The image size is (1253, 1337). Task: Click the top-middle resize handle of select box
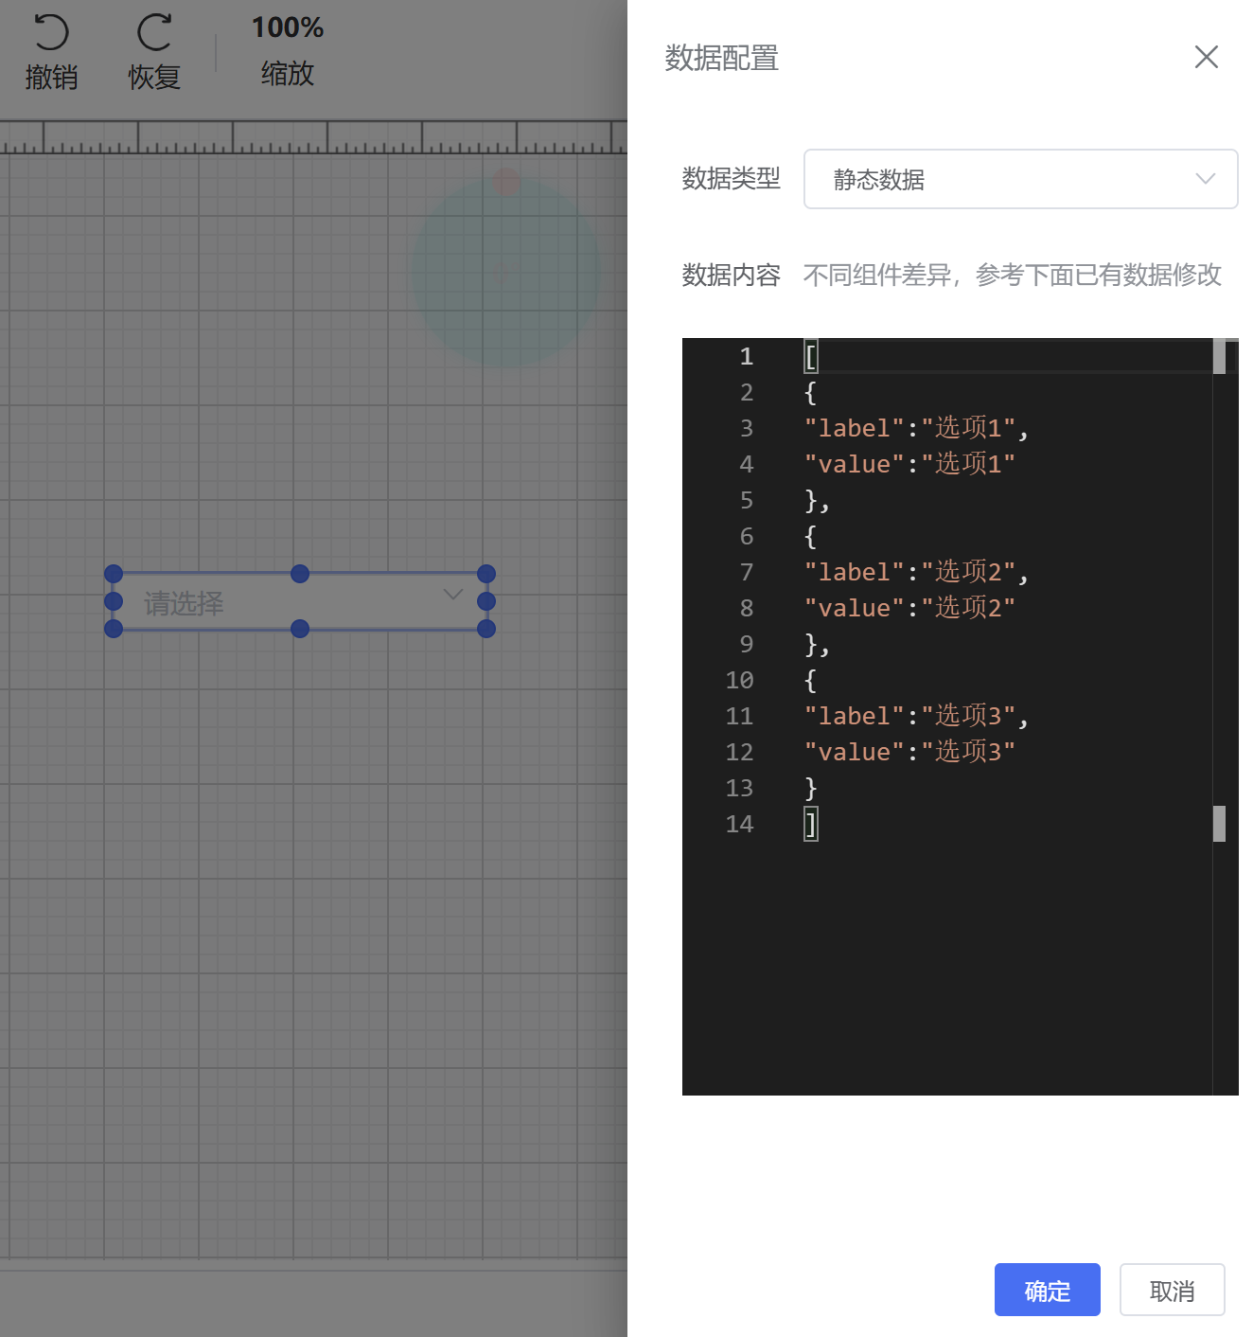300,574
